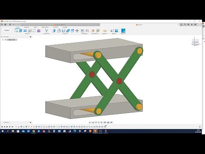Click the Redo arrow icon
205x154 pixels.
click(x=18, y=24)
